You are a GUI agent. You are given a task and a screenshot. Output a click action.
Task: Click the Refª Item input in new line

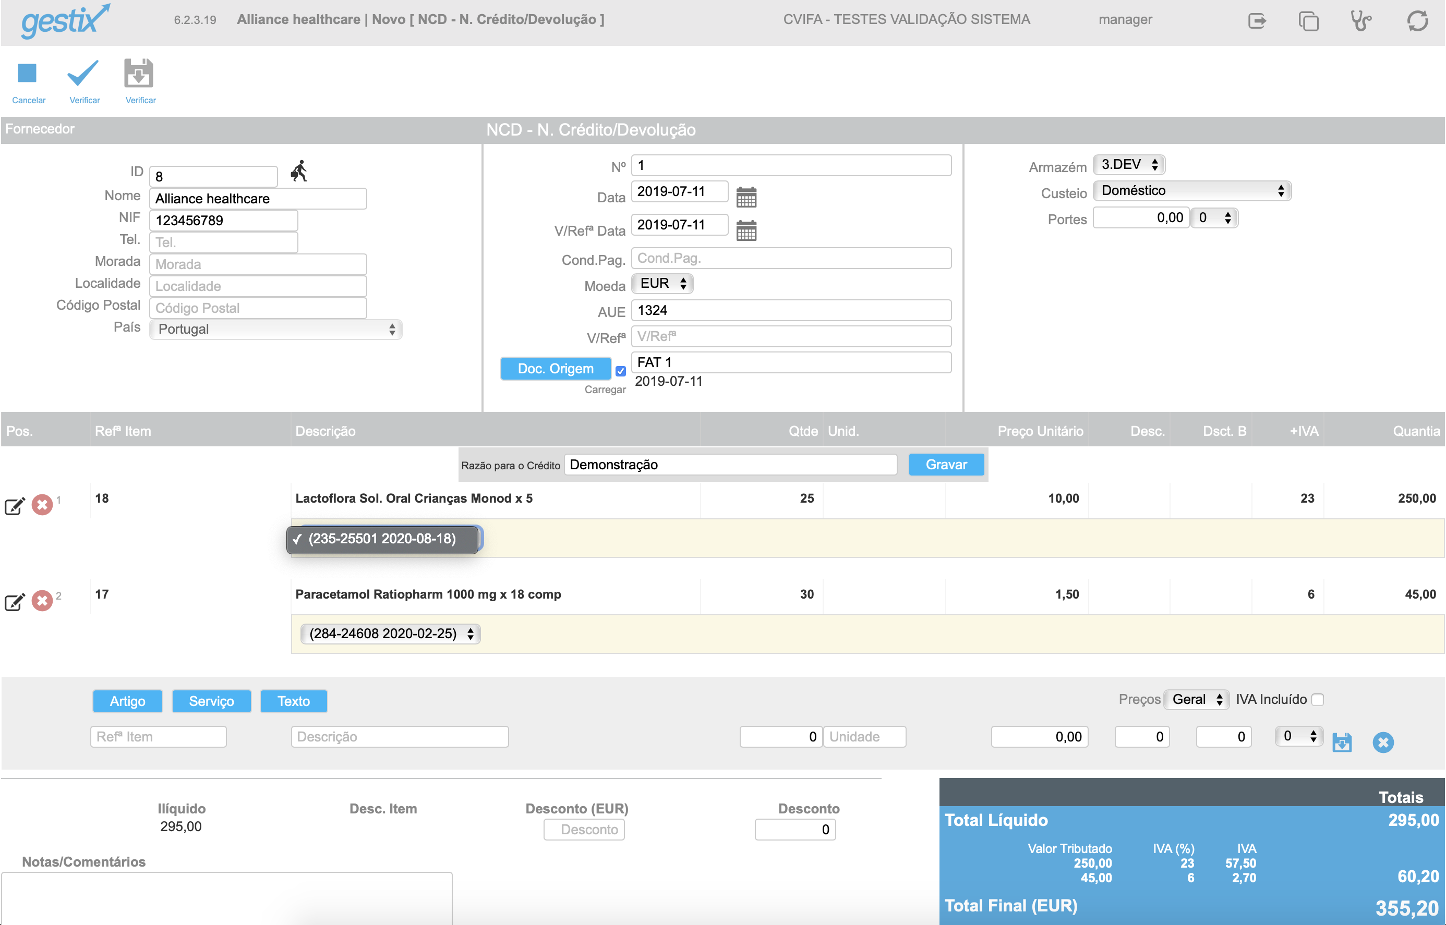[x=159, y=737]
